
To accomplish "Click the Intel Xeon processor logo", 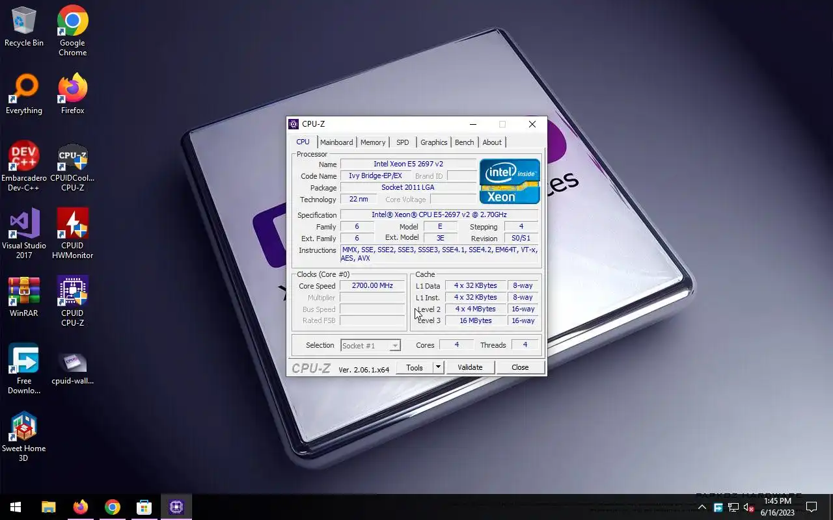I will (510, 181).
